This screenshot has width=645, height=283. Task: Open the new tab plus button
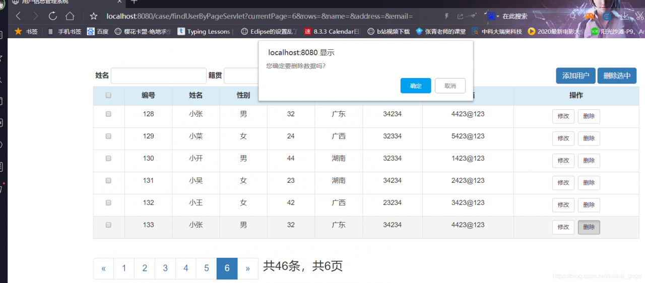coord(134,2)
